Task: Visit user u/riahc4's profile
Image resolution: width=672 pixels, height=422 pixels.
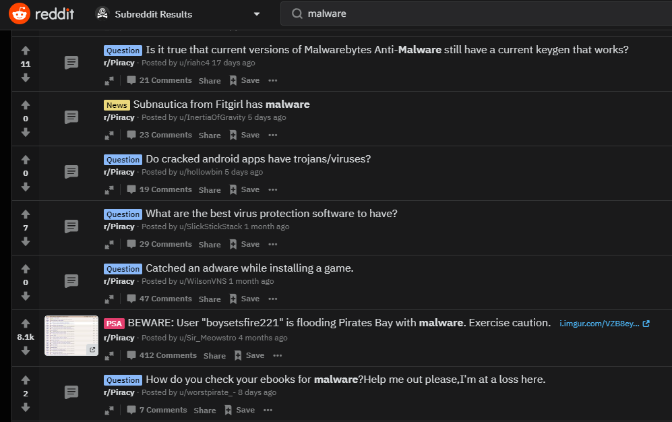Action: point(195,63)
